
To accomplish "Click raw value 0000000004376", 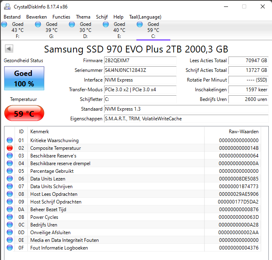I will 239,248.
